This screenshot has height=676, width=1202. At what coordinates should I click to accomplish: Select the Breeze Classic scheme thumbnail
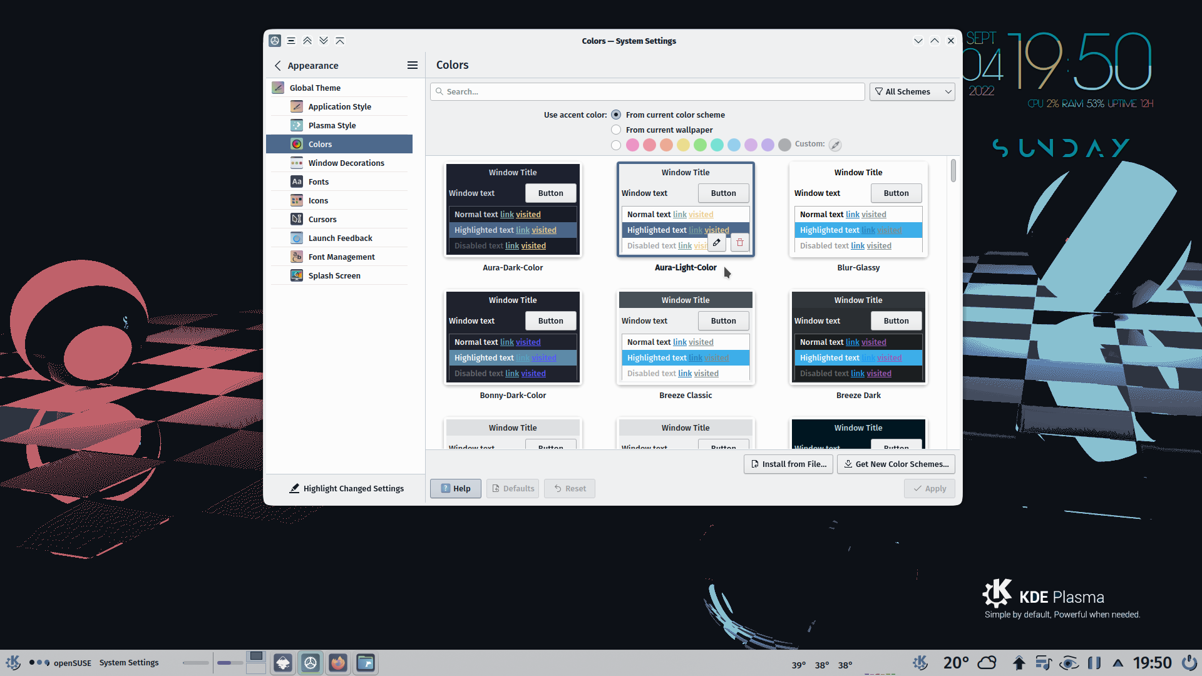[x=686, y=337]
